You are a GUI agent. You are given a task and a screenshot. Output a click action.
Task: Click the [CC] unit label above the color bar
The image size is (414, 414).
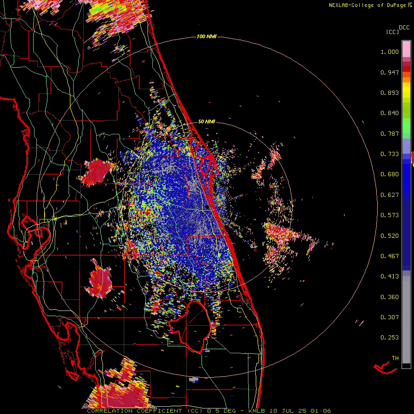392,32
